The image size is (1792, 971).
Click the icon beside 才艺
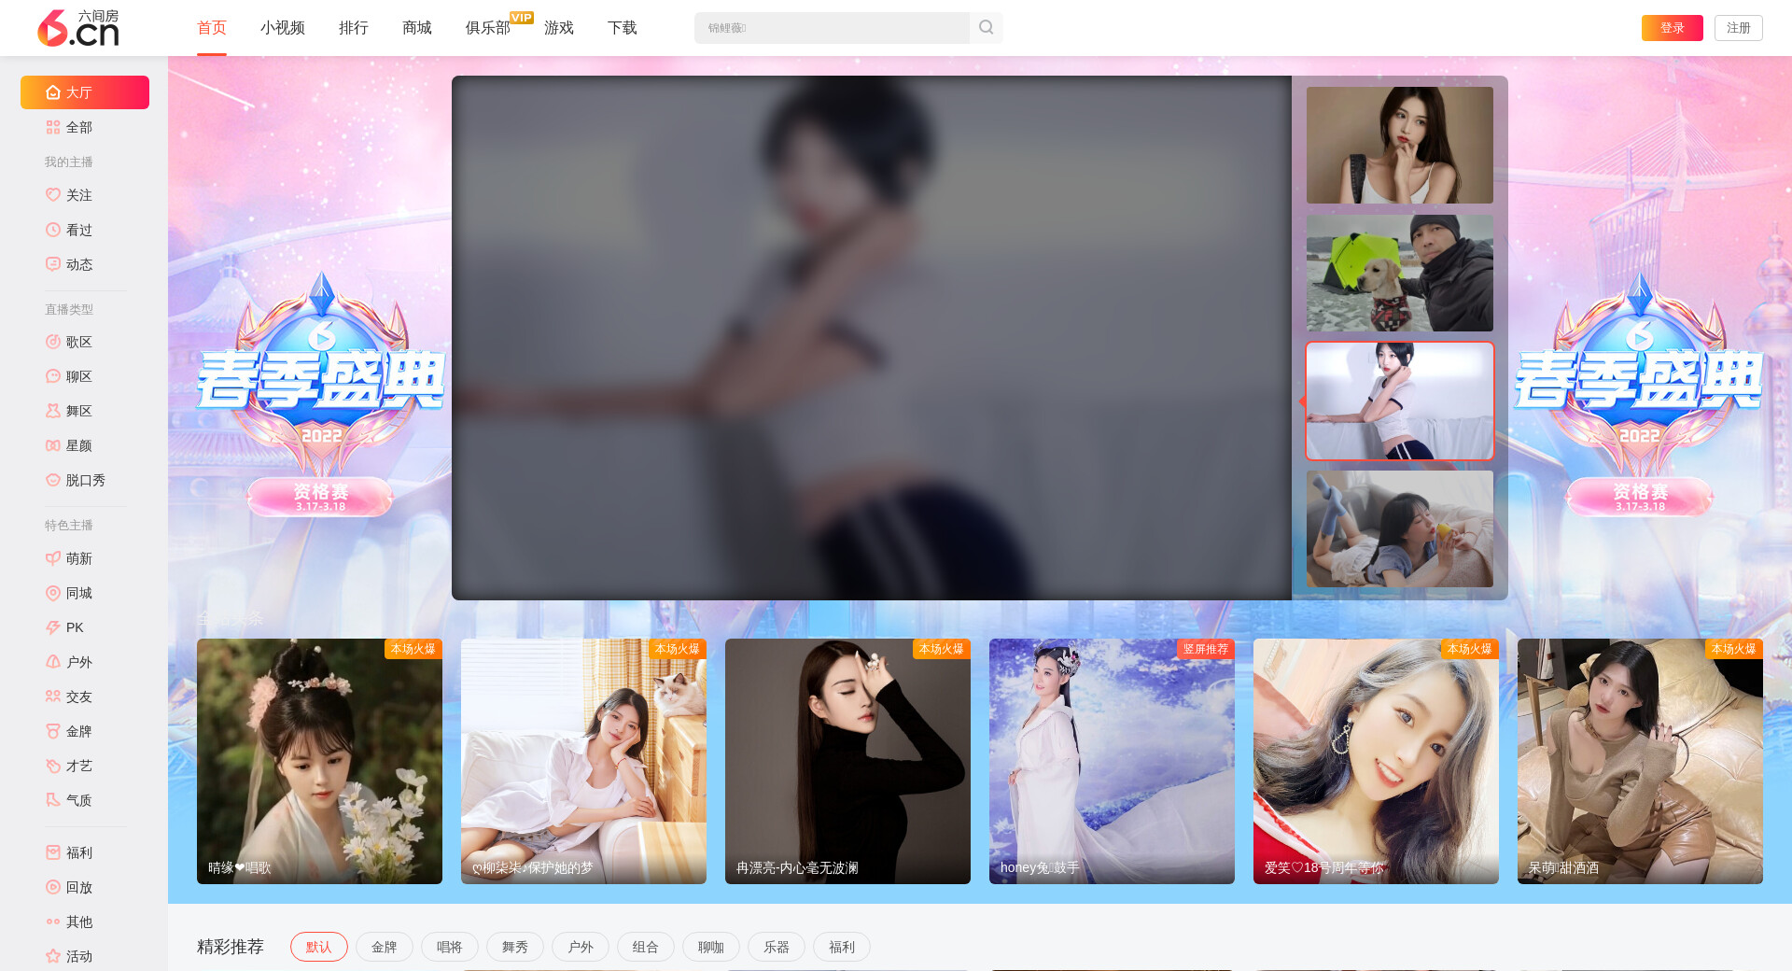coord(53,766)
